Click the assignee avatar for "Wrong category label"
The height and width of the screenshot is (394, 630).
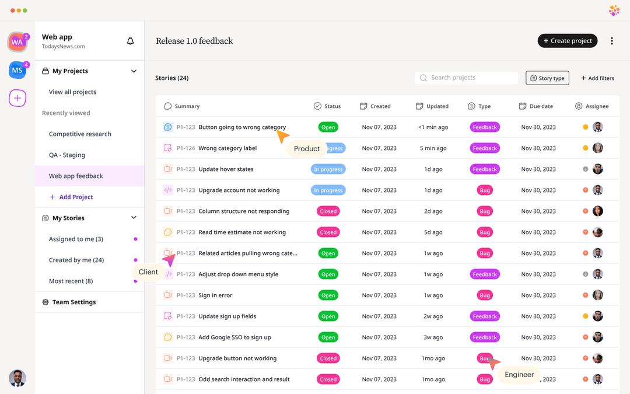click(597, 148)
